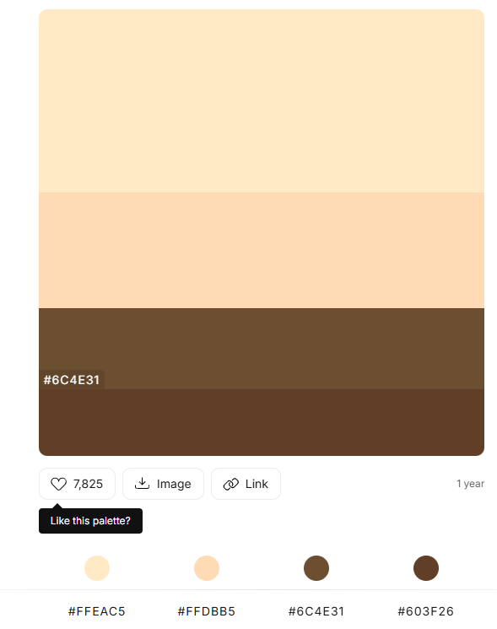Image resolution: width=497 pixels, height=629 pixels.
Task: Click the chain link icon
Action: 231,484
